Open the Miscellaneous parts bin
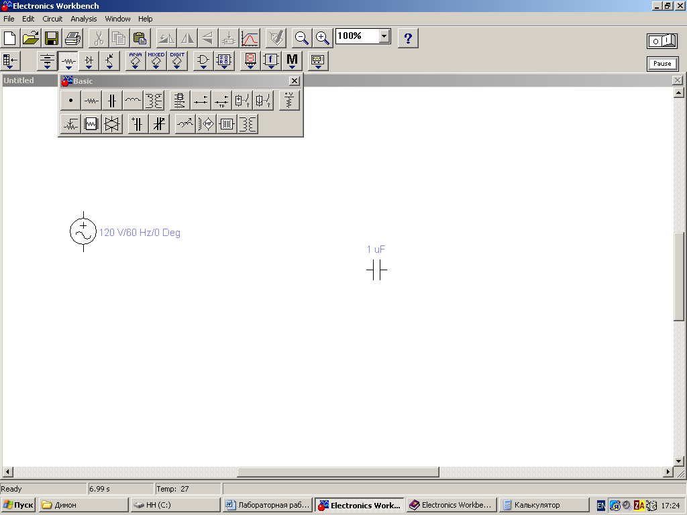The height and width of the screenshot is (515, 687). point(292,61)
